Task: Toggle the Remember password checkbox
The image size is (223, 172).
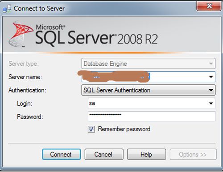Action: (x=91, y=129)
